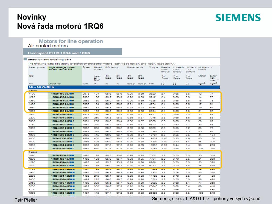Click the "Order No." label
The height and width of the screenshot is (204, 272).
tap(55, 84)
